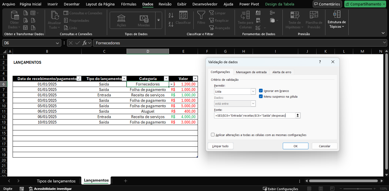Image resolution: width=389 pixels, height=191 pixels.
Task: Click Texto para Colunas
Action: (x=245, y=20)
